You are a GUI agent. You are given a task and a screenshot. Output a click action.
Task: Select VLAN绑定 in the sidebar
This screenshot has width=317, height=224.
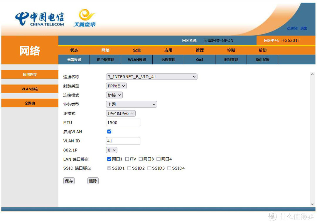[x=30, y=89]
